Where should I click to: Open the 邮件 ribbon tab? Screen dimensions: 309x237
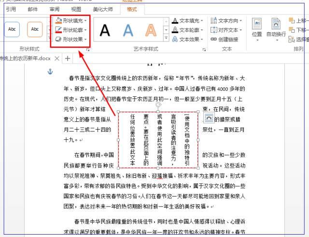coord(32,9)
